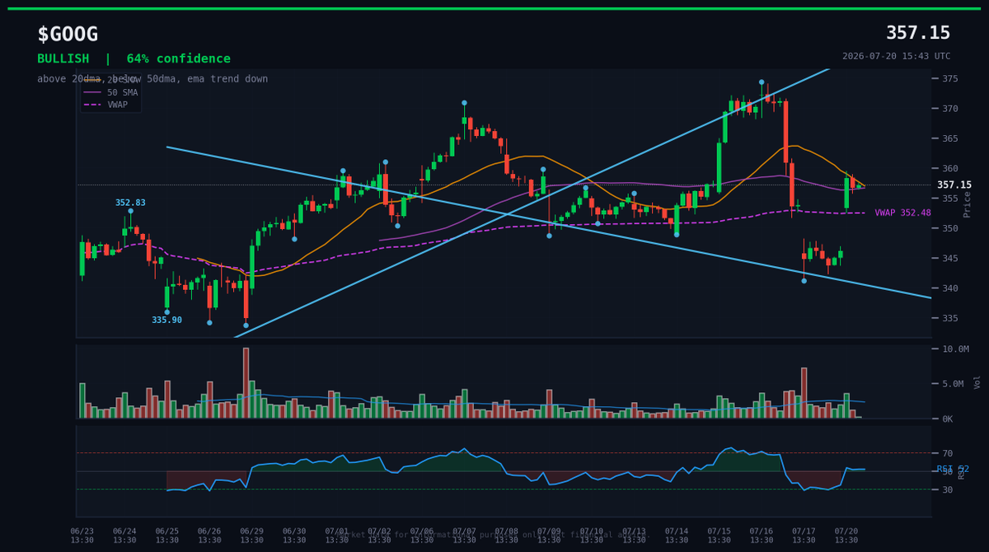Click the 07/09 13:30 date label
This screenshot has width=989, height=552.
click(549, 536)
